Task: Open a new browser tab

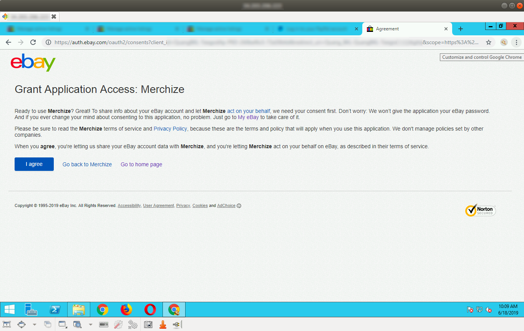Action: (461, 29)
